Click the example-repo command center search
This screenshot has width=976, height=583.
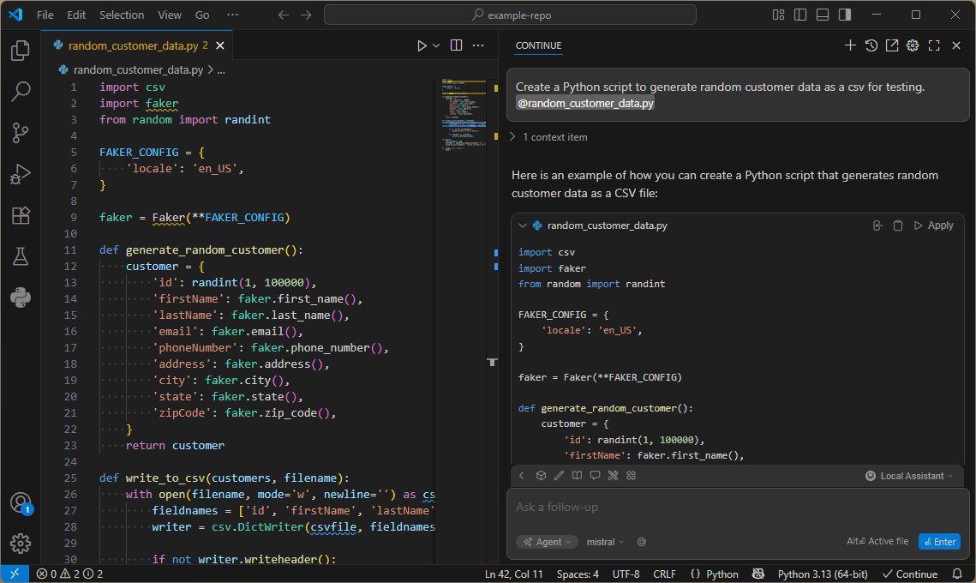510,15
